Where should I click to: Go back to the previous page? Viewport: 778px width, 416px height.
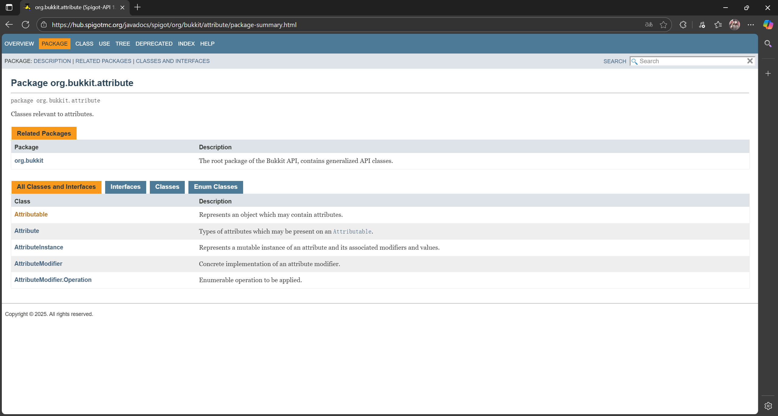click(9, 25)
